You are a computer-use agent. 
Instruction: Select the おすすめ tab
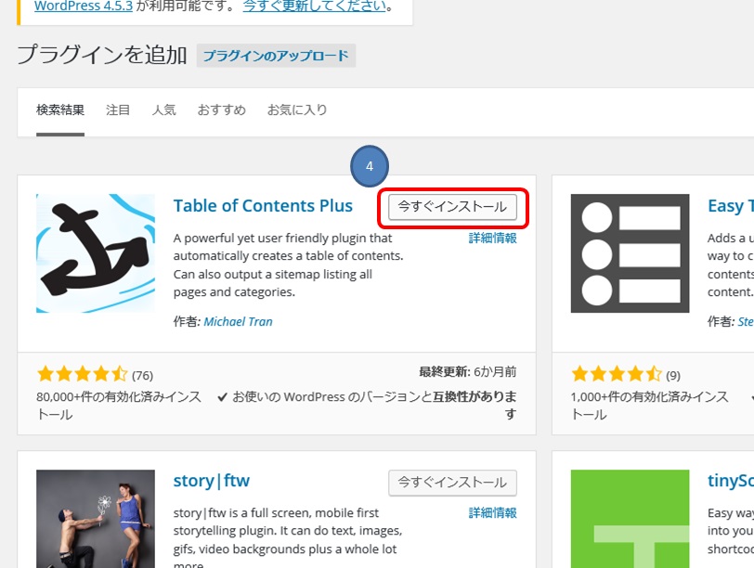click(222, 109)
